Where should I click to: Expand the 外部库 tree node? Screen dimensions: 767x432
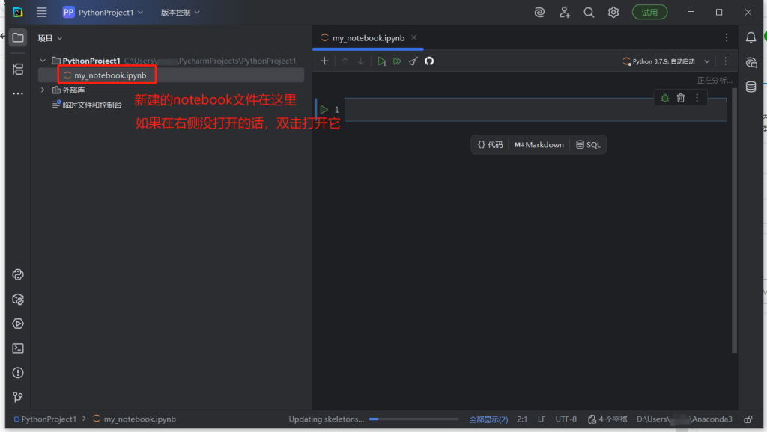43,90
